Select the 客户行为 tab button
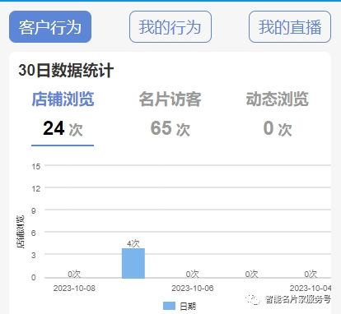 pyautogui.click(x=50, y=27)
